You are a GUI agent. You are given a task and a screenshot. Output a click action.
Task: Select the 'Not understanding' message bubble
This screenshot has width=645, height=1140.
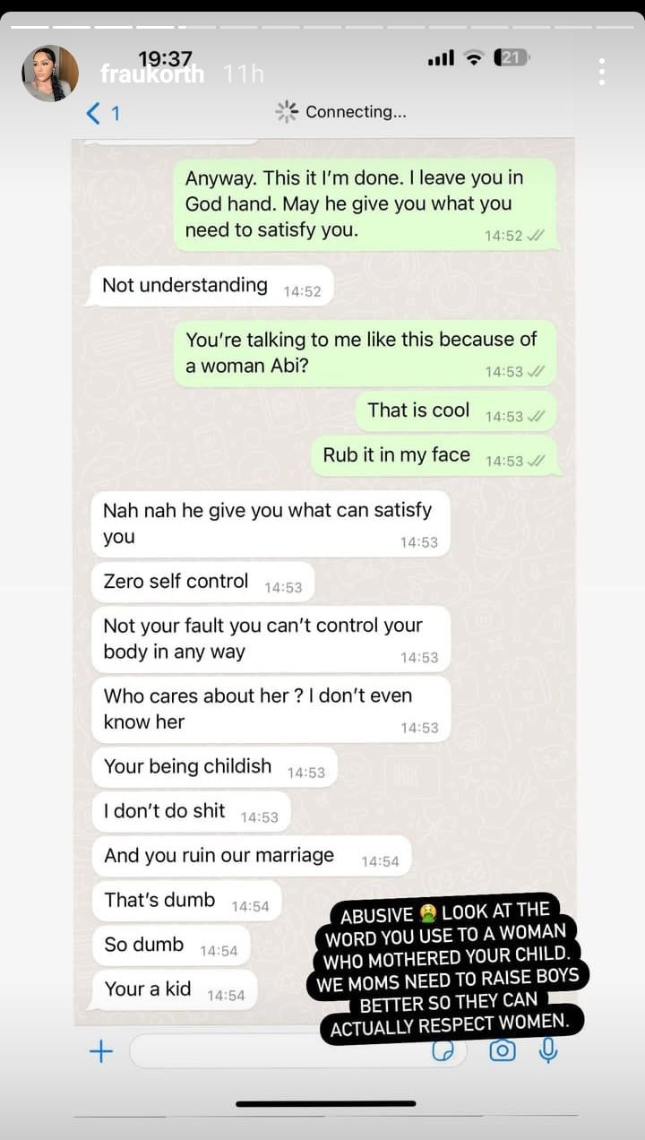[211, 287]
